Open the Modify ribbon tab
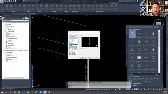168x94 pixels. (21, 3)
